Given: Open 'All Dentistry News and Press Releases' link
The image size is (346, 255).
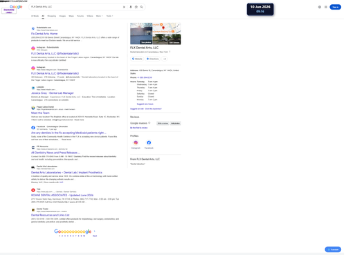Looking at the screenshot, I should (55, 153).
